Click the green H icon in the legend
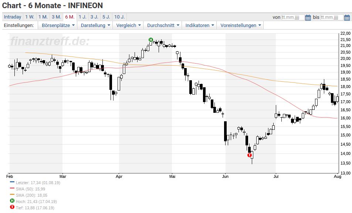 [12, 201]
